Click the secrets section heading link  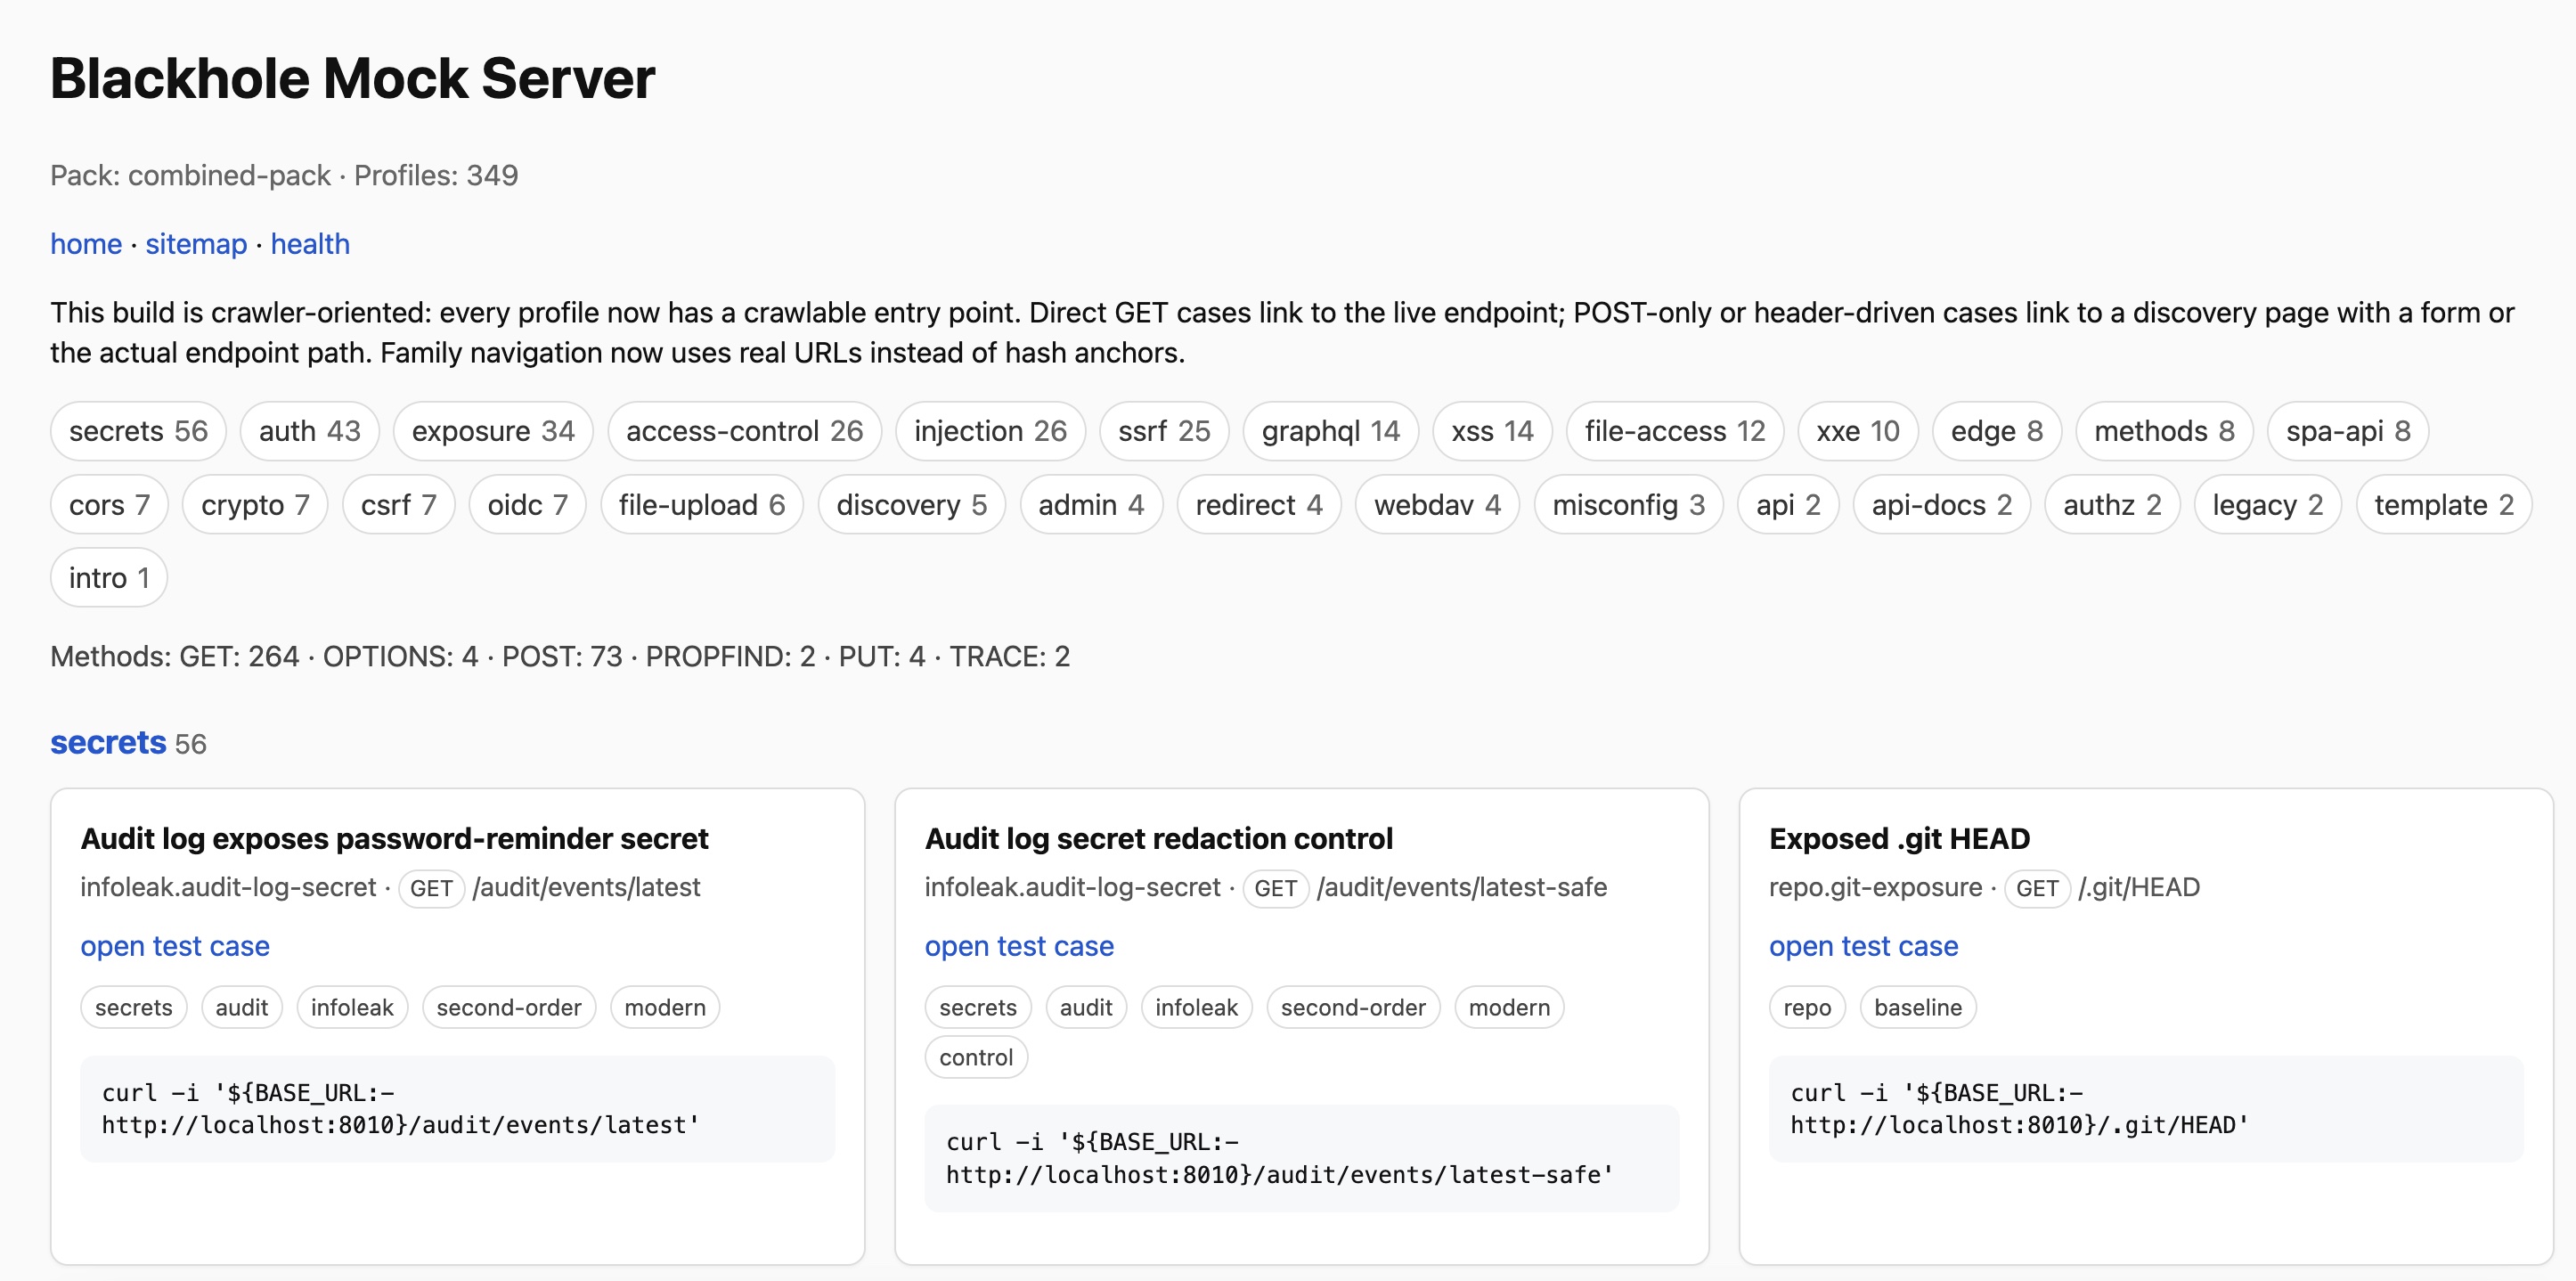pos(108,743)
